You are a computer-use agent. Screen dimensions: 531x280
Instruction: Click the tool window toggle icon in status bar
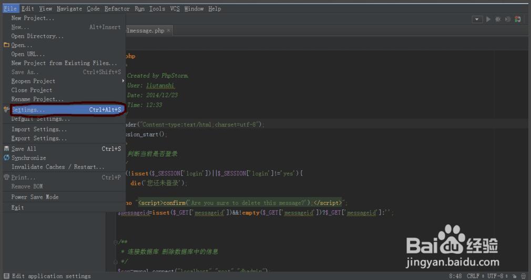tap(6, 276)
